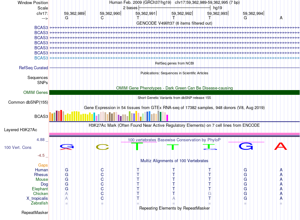This screenshot has height=220, width=300.
Task: Open GENCODE V49lift37 track title
Action: (174, 23)
